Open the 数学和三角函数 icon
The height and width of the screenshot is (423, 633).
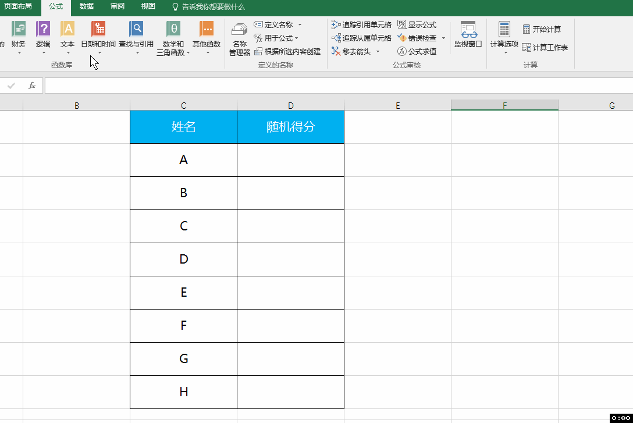[x=173, y=30]
